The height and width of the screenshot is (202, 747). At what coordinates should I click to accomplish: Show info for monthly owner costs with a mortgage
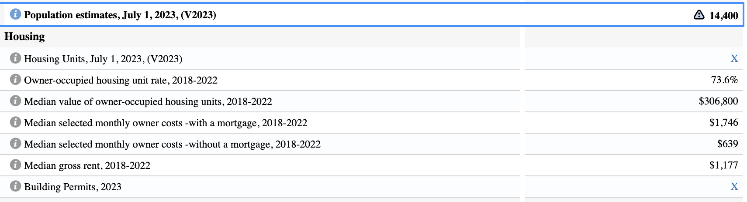[15, 122]
